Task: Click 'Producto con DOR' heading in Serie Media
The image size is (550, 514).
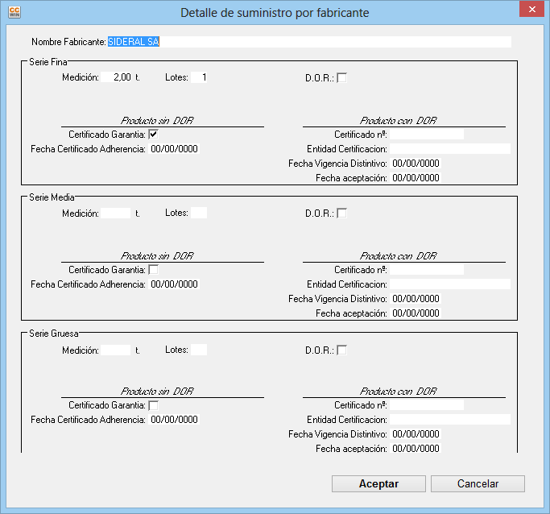Action: [x=398, y=256]
